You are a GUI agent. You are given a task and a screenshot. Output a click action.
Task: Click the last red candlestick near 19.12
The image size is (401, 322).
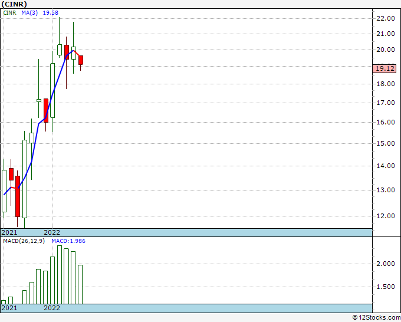(81, 60)
